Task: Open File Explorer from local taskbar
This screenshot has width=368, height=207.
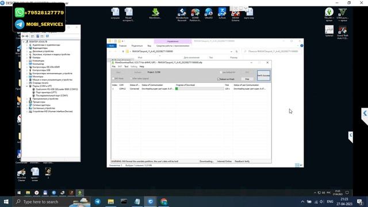Action: tap(111, 202)
